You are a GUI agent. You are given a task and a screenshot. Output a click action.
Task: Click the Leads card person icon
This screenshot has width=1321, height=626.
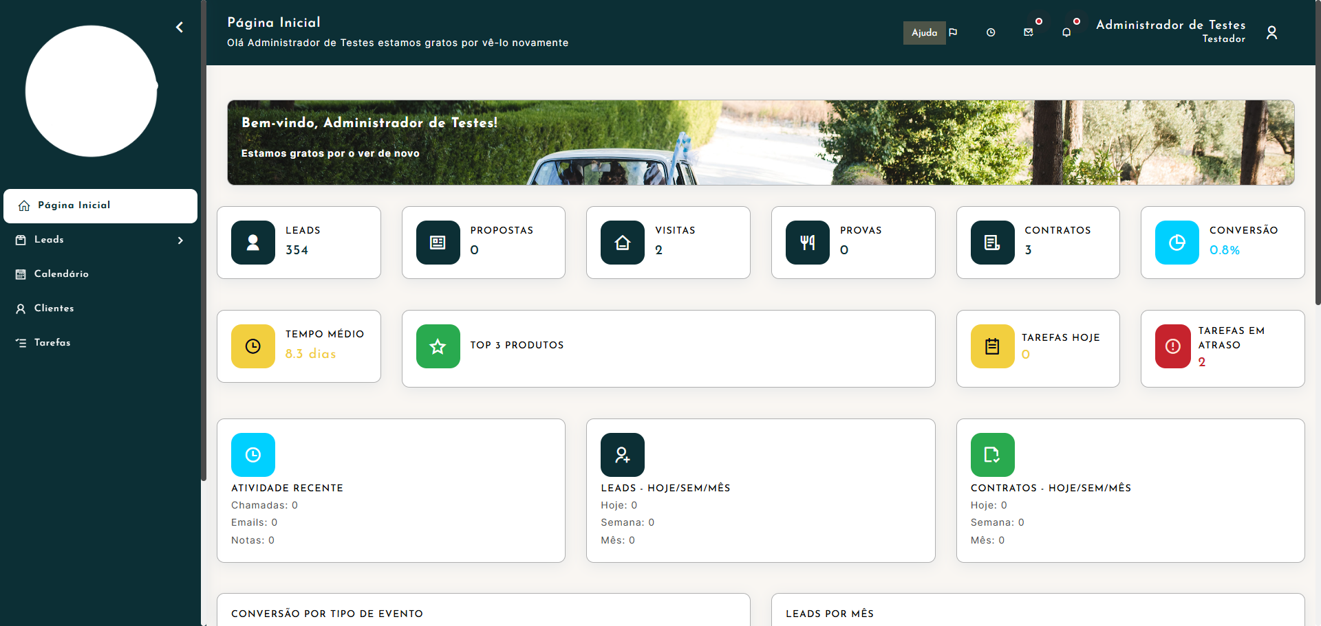253,243
